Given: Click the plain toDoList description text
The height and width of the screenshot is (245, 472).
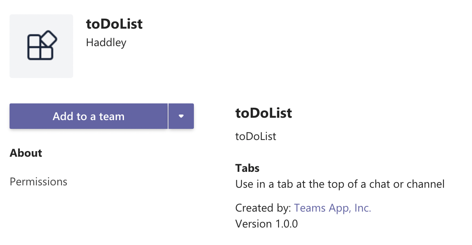Looking at the screenshot, I should tap(255, 136).
